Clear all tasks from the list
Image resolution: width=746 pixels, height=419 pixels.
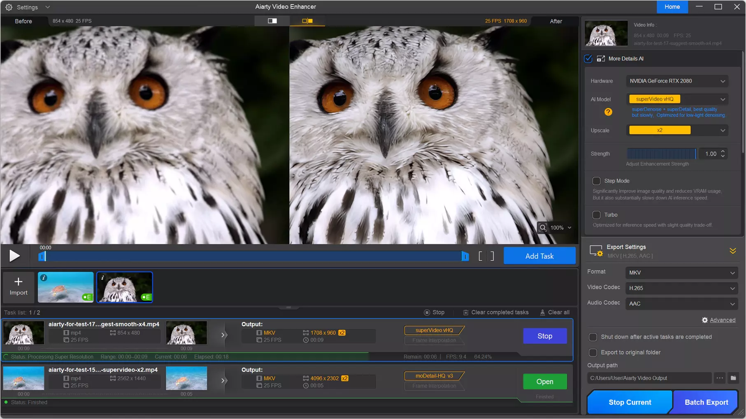pos(555,312)
